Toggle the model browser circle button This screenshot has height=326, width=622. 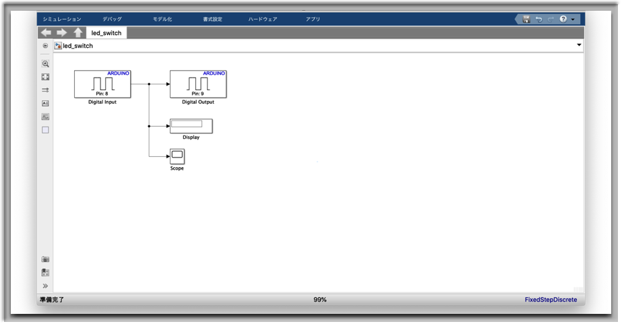(x=45, y=46)
